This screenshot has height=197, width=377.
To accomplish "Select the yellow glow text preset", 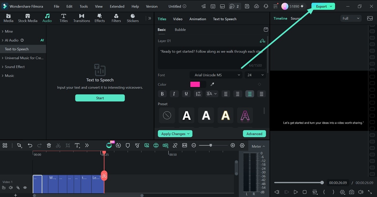I will pos(225,115).
